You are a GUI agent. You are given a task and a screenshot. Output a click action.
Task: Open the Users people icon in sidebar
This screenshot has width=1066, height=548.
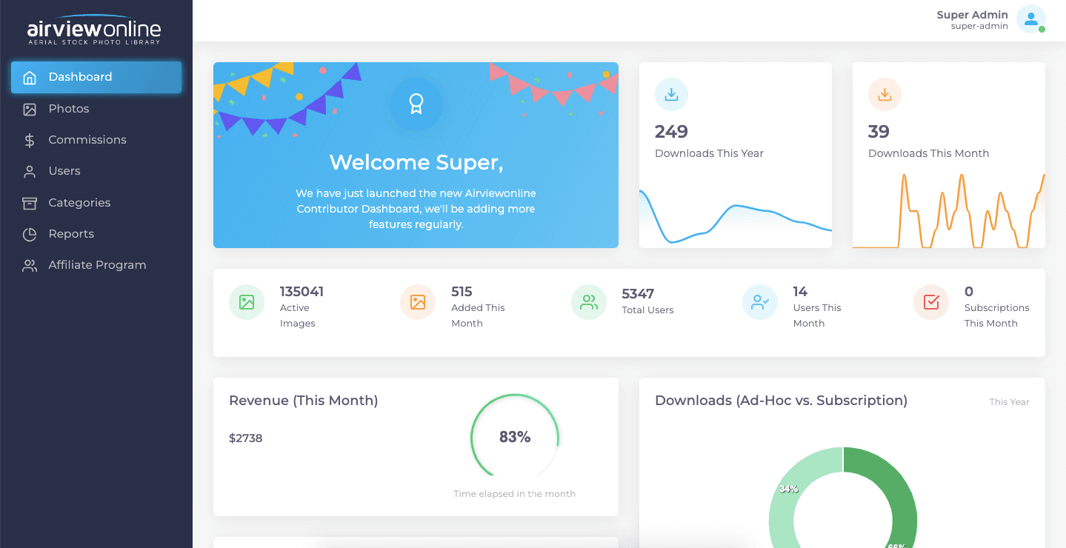[28, 171]
